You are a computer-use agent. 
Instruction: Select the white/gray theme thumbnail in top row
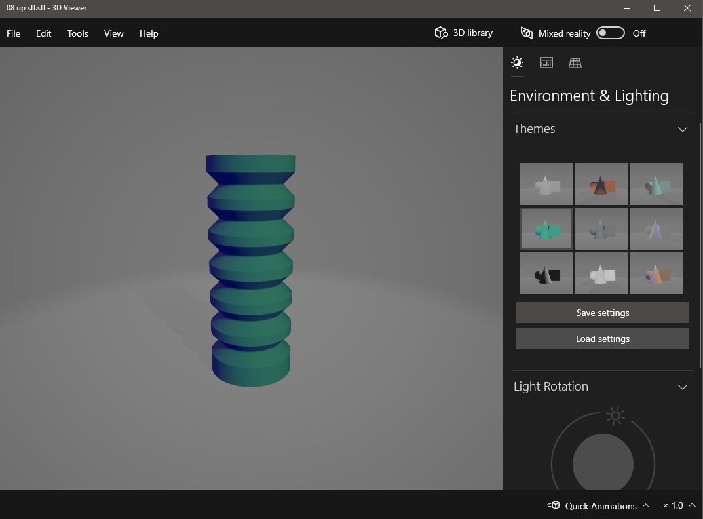tap(546, 184)
